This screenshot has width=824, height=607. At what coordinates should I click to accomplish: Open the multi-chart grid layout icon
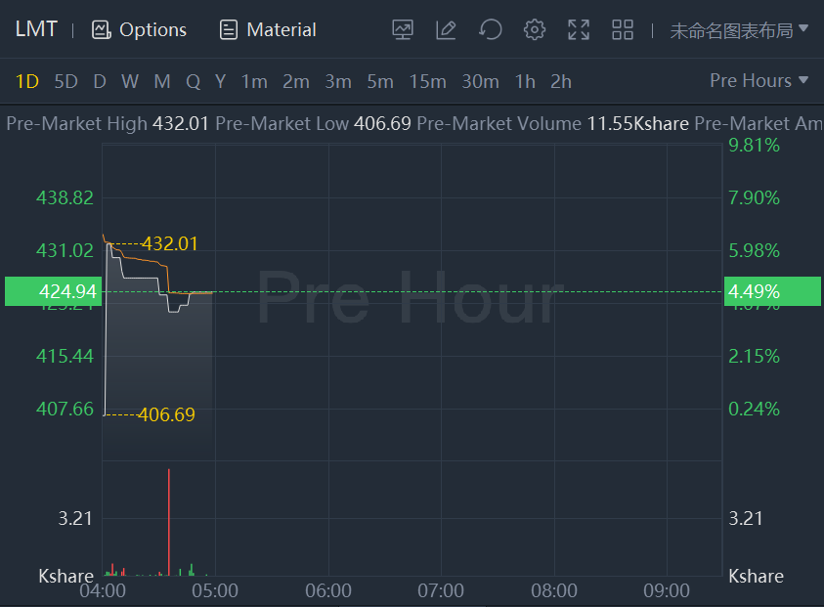pyautogui.click(x=623, y=29)
